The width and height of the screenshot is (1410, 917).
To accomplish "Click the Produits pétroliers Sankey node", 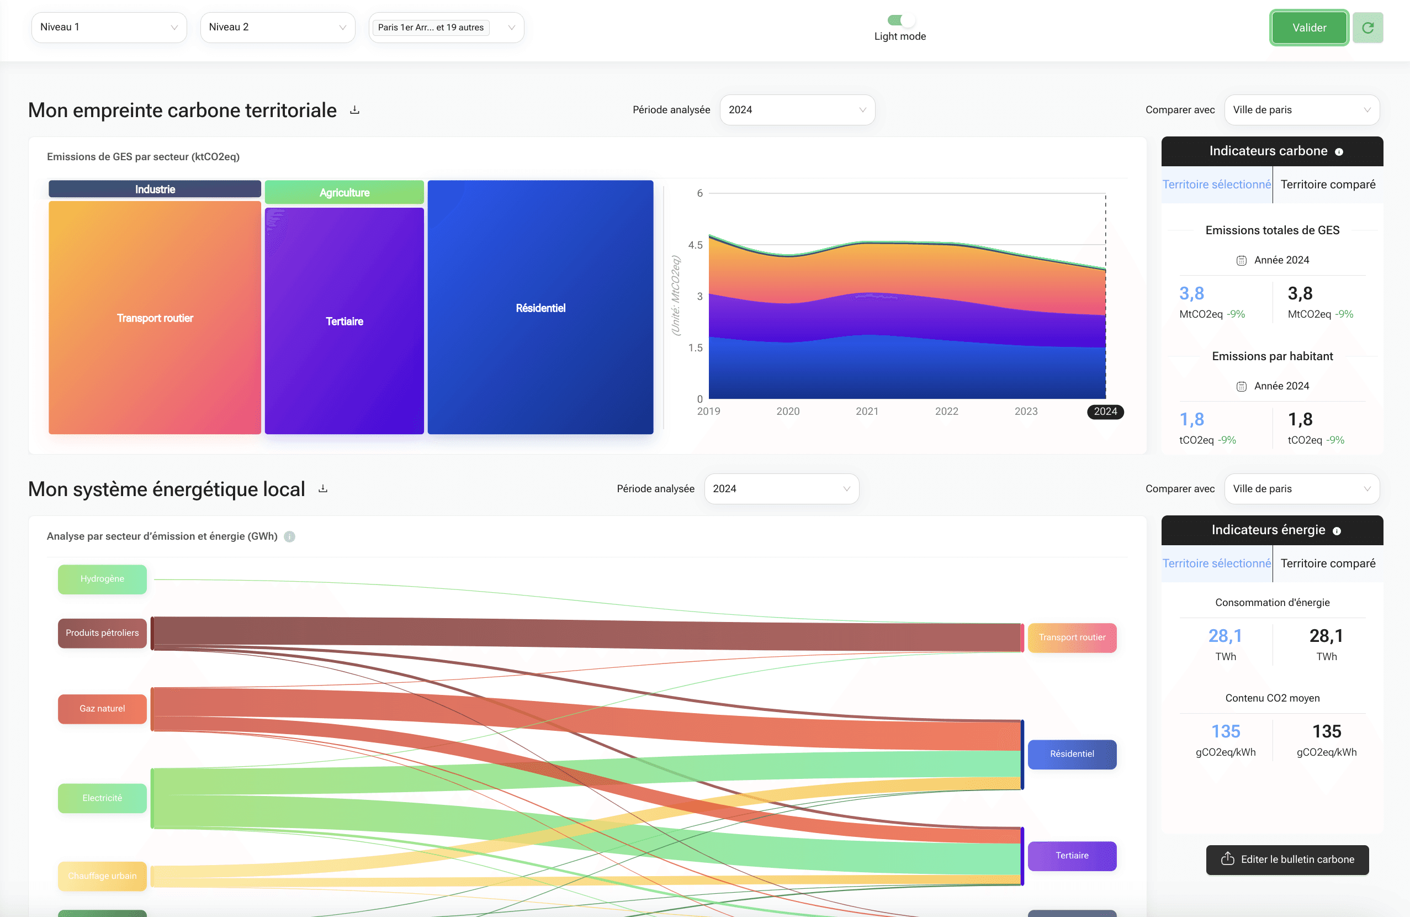I will click(x=102, y=633).
